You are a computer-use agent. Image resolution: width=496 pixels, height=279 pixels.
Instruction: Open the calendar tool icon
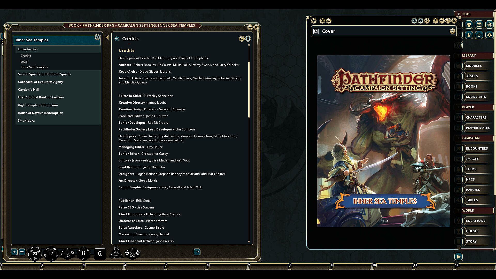(x=479, y=25)
